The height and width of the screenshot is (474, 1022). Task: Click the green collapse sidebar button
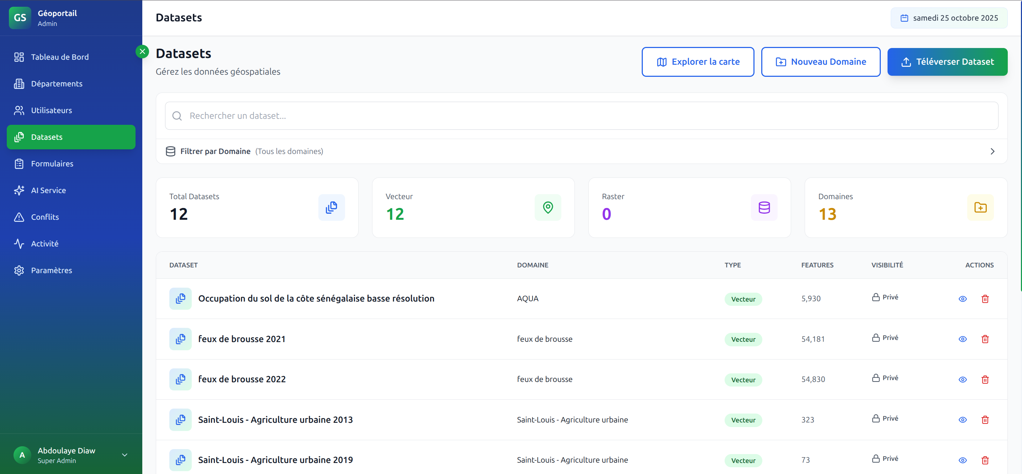(142, 52)
